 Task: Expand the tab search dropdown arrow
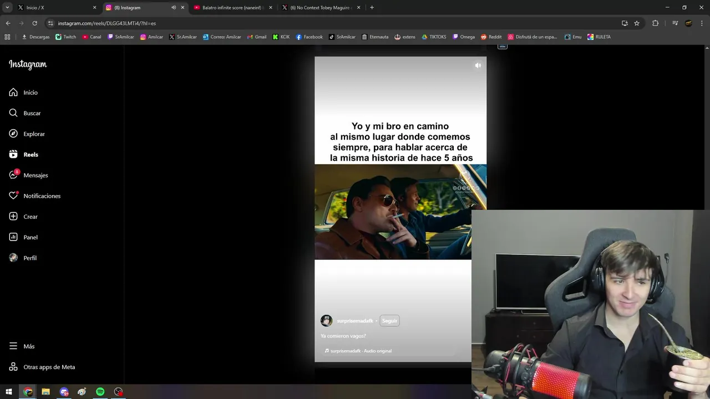pyautogui.click(x=7, y=8)
